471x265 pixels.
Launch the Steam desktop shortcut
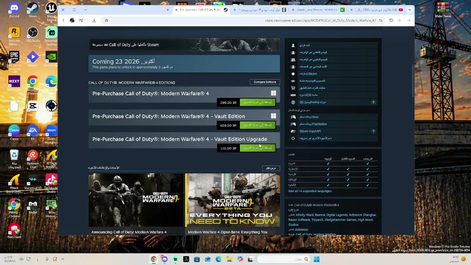tap(33, 10)
